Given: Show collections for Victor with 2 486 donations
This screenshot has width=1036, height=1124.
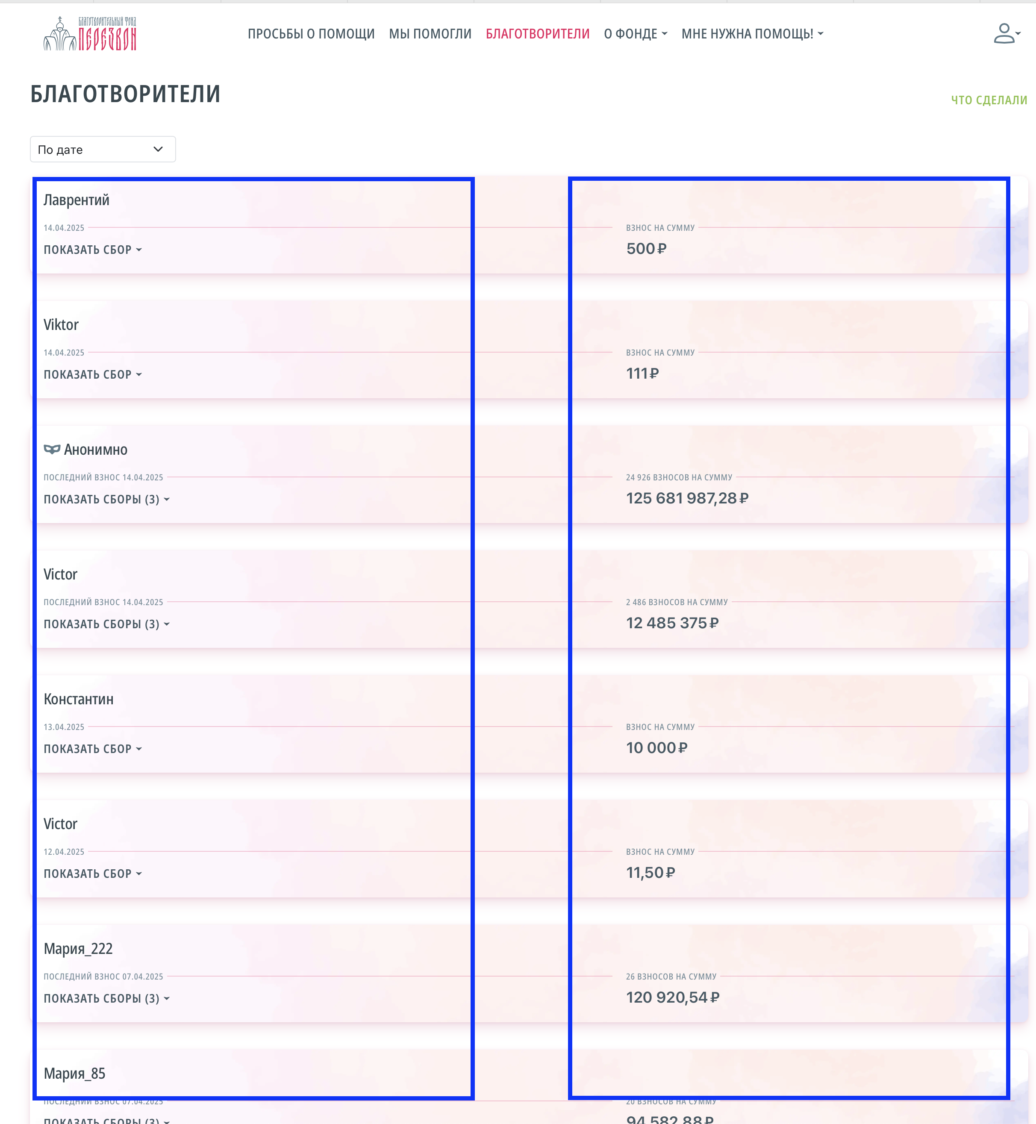Looking at the screenshot, I should click(106, 624).
